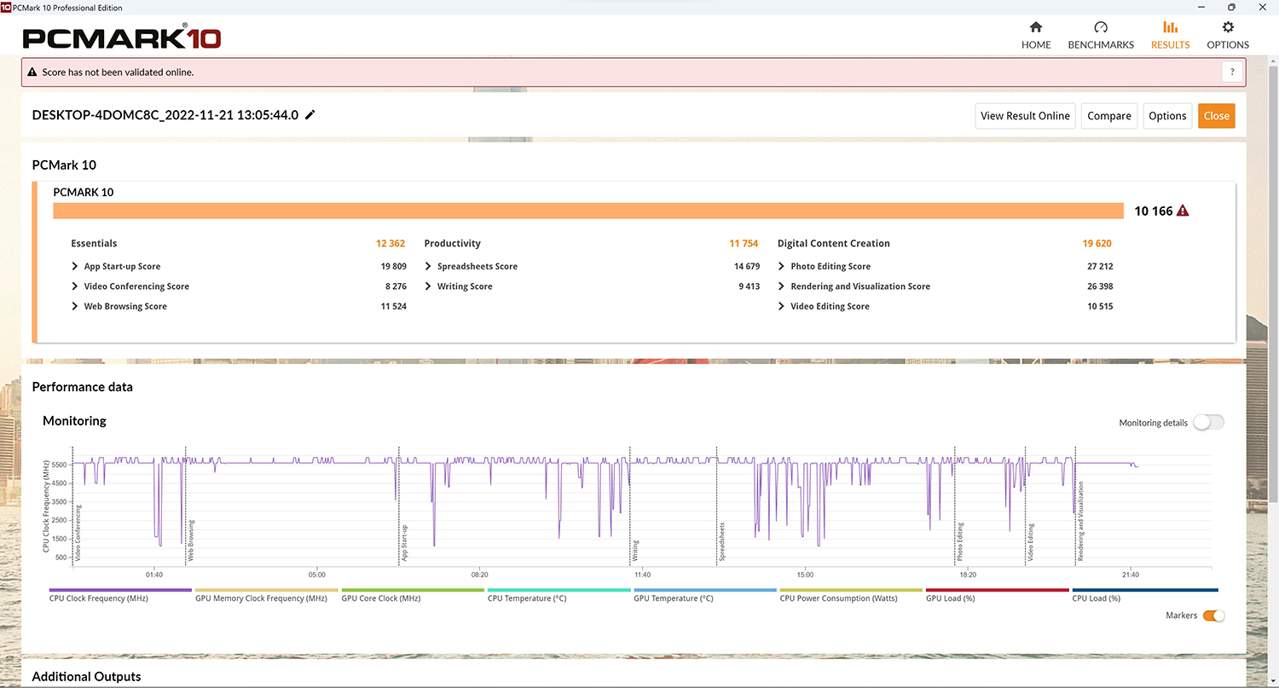Toggle the Monitoring details switch

point(1209,422)
